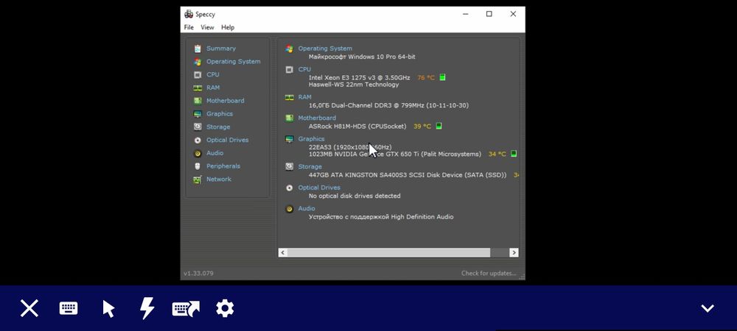Click the Storage drive icon in sidebar

[x=198, y=127]
